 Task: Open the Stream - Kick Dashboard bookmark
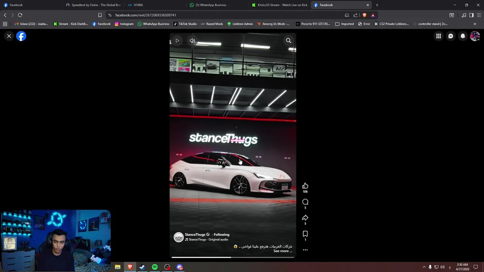(x=71, y=24)
